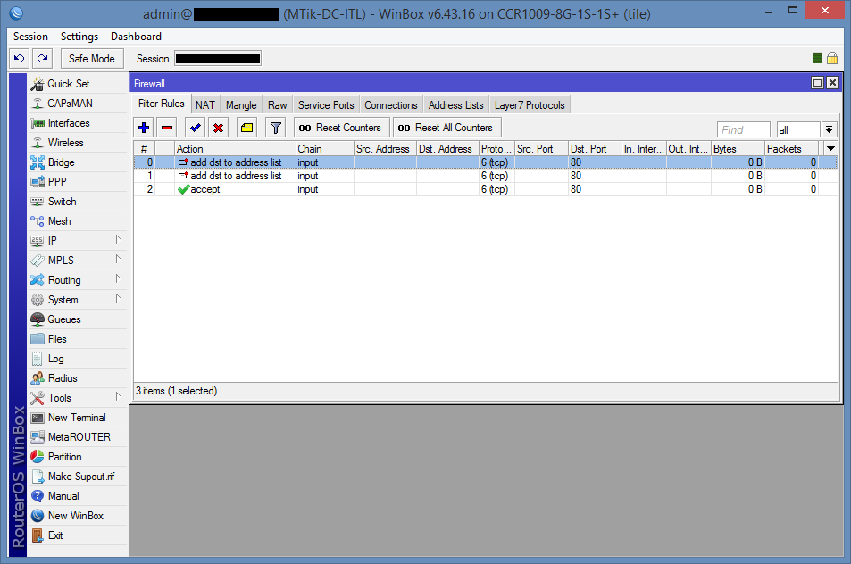Click Make Supout.rif in sidebar

click(78, 477)
